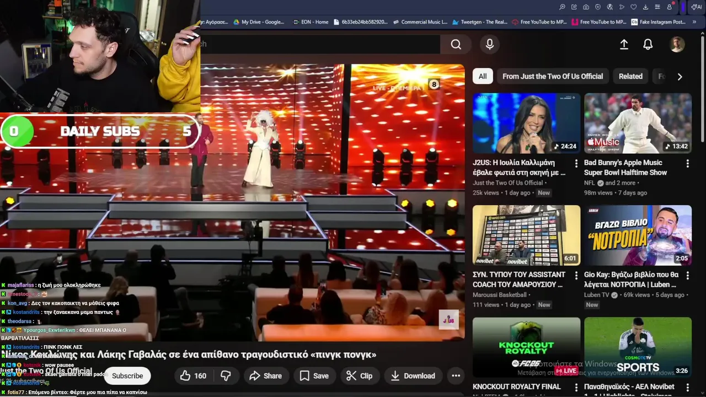Add page to bookmarks with heart icon
706x397 pixels.
(x=634, y=7)
